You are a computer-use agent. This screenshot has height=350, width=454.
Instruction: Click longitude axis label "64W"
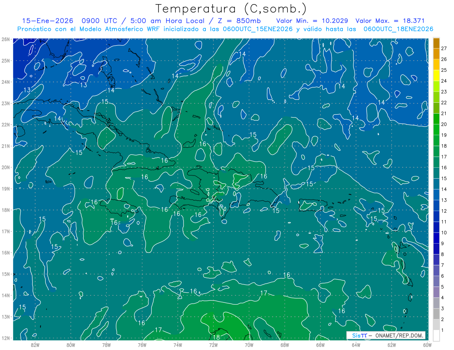(x=356, y=345)
